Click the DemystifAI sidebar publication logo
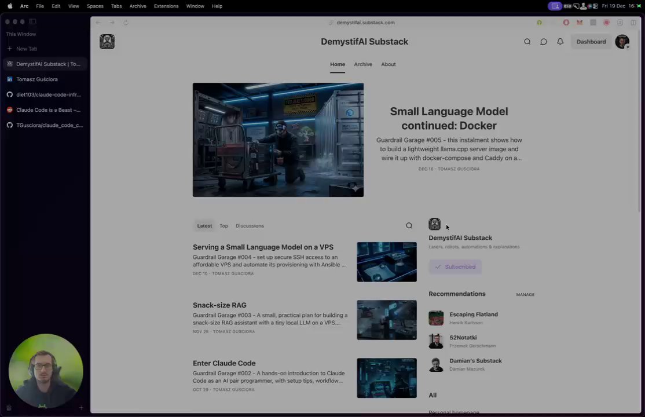This screenshot has width=645, height=417. coord(434,224)
